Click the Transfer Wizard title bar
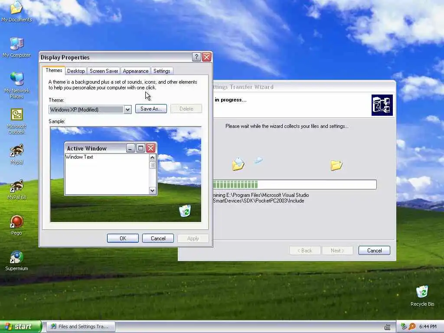 pos(304,87)
